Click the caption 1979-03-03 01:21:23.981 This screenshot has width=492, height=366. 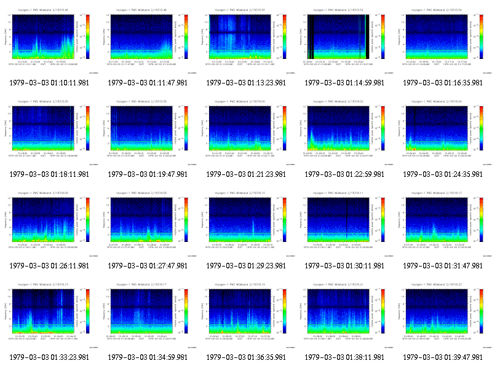click(246, 174)
